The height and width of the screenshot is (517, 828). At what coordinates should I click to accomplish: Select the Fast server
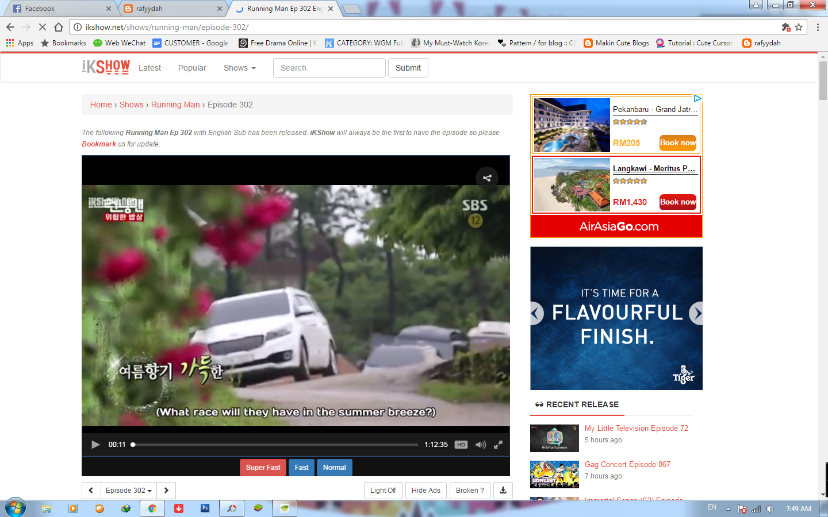click(302, 468)
